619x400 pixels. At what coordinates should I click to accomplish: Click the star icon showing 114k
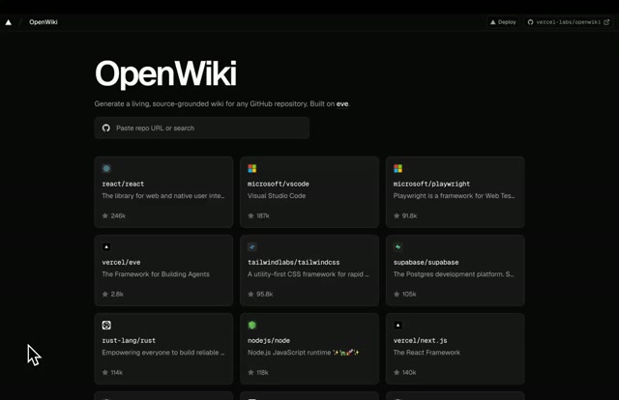tap(105, 372)
